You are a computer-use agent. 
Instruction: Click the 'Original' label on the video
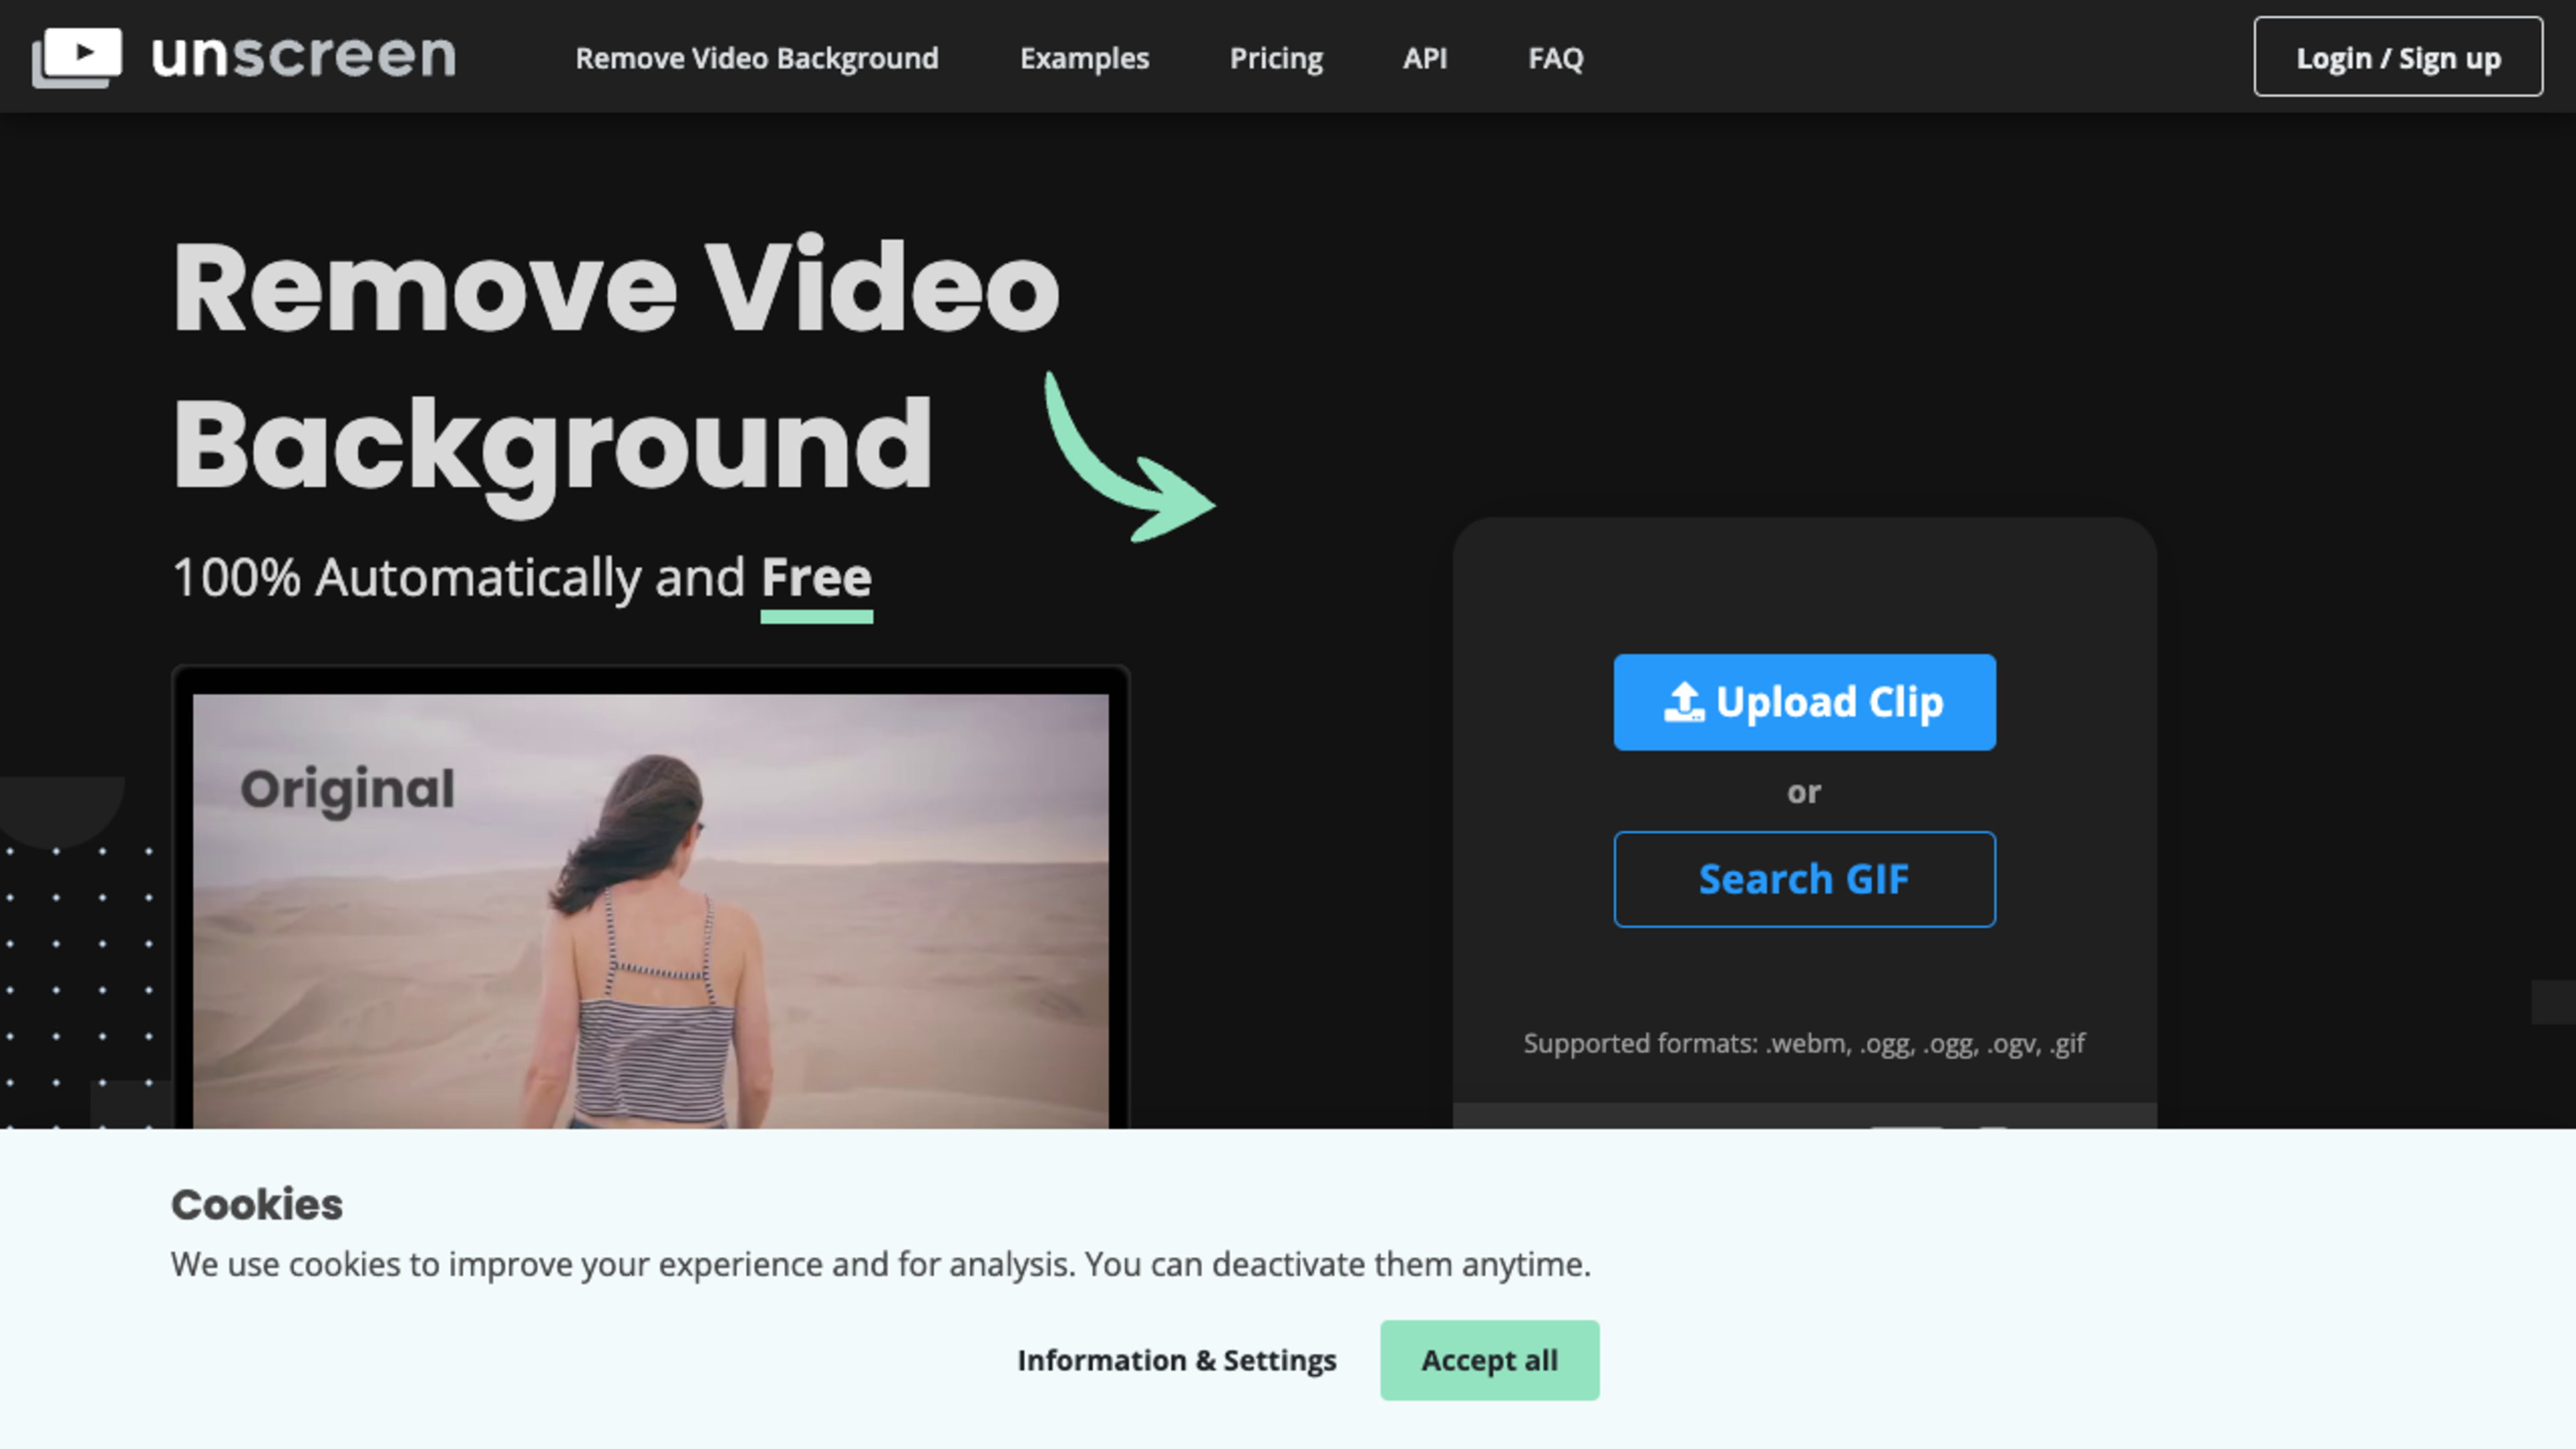click(347, 789)
